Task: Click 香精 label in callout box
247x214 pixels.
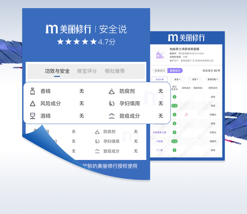Action: tap(46, 91)
